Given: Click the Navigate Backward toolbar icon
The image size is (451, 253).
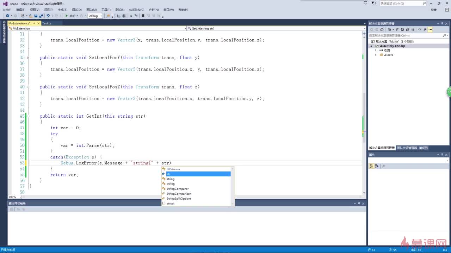Looking at the screenshot, I should tap(7, 16).
